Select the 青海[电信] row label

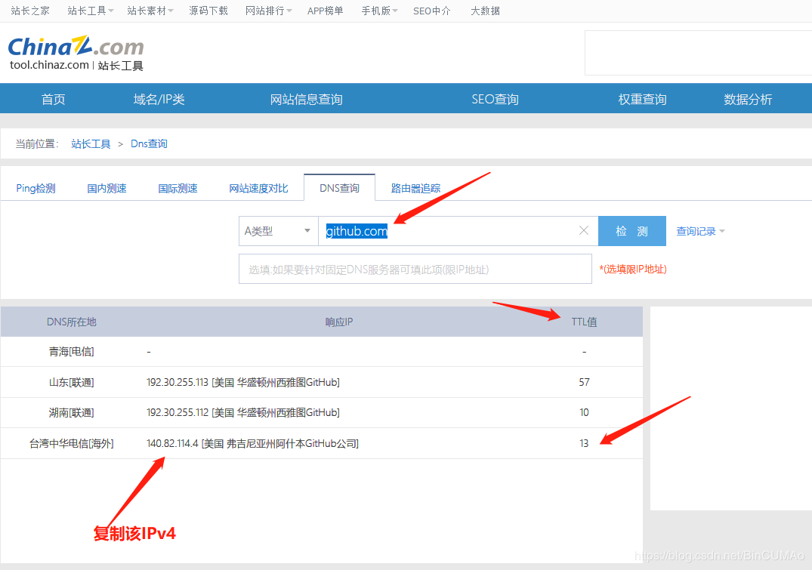pyautogui.click(x=72, y=352)
